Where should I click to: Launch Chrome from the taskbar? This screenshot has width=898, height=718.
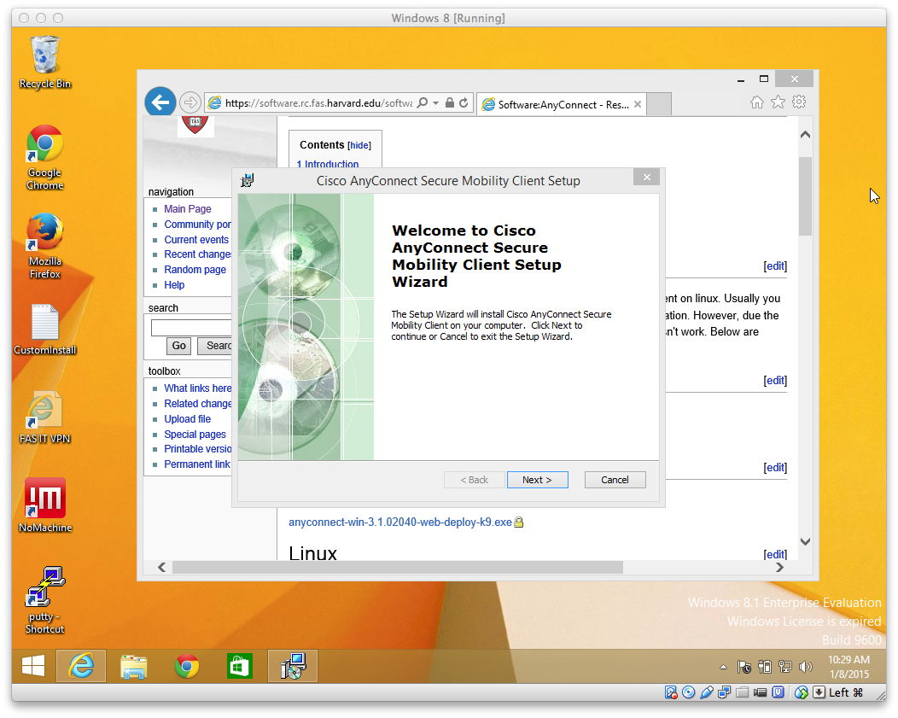pos(187,666)
